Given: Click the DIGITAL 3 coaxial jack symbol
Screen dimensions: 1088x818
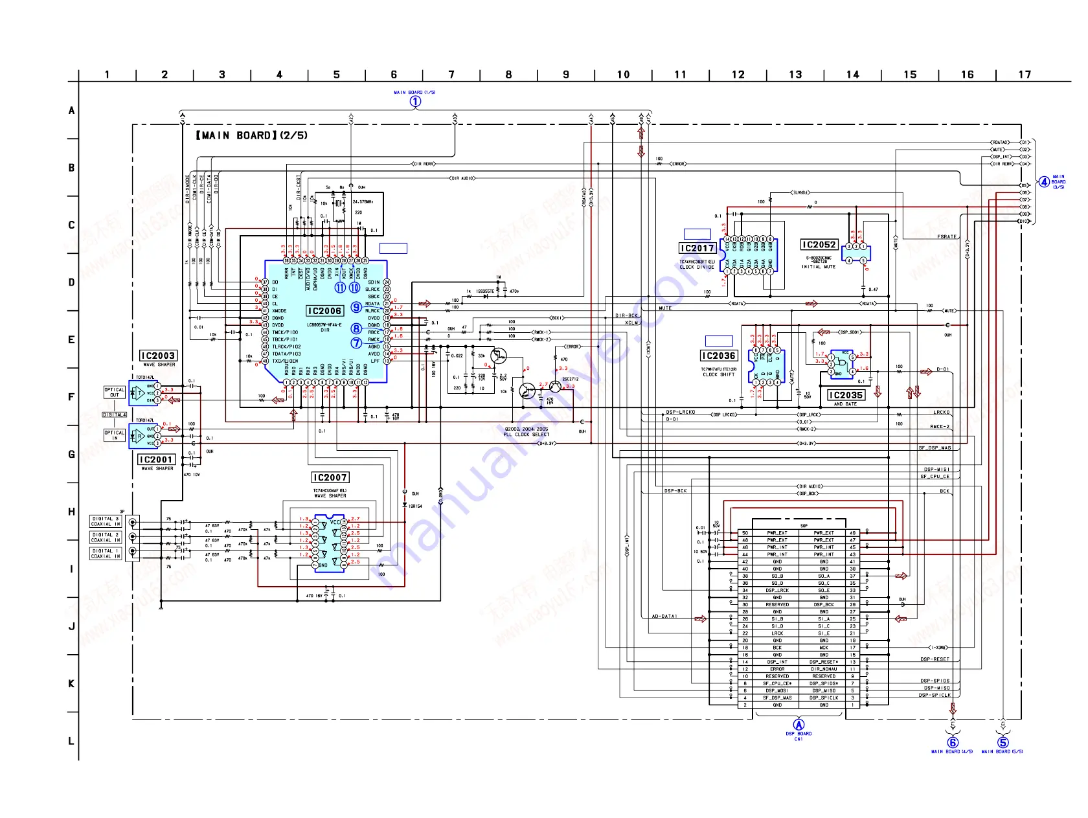Looking at the screenshot, I should pyautogui.click(x=133, y=522).
